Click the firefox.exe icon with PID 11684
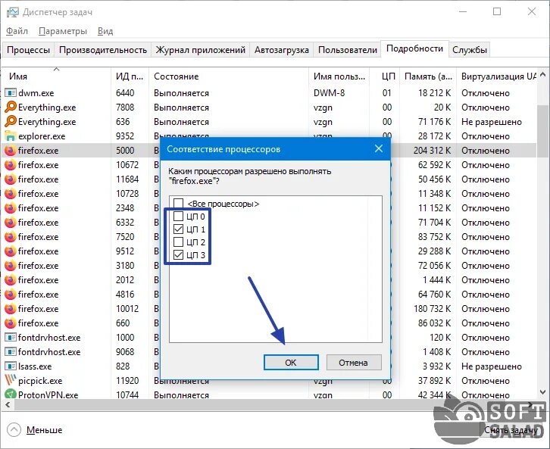The height and width of the screenshot is (449, 550). 11,179
